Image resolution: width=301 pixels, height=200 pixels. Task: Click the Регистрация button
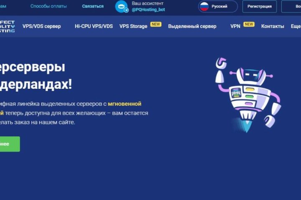[x=260, y=7]
